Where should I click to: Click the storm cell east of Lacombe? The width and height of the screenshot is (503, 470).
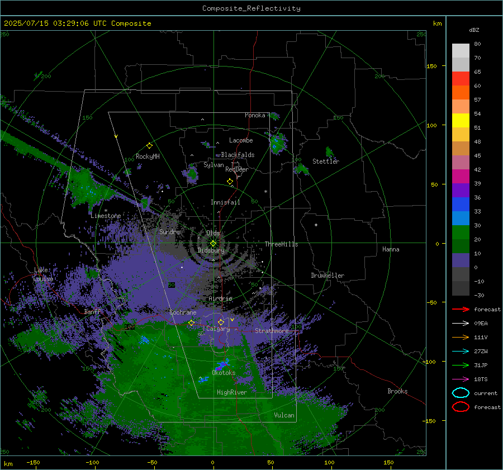[278, 143]
